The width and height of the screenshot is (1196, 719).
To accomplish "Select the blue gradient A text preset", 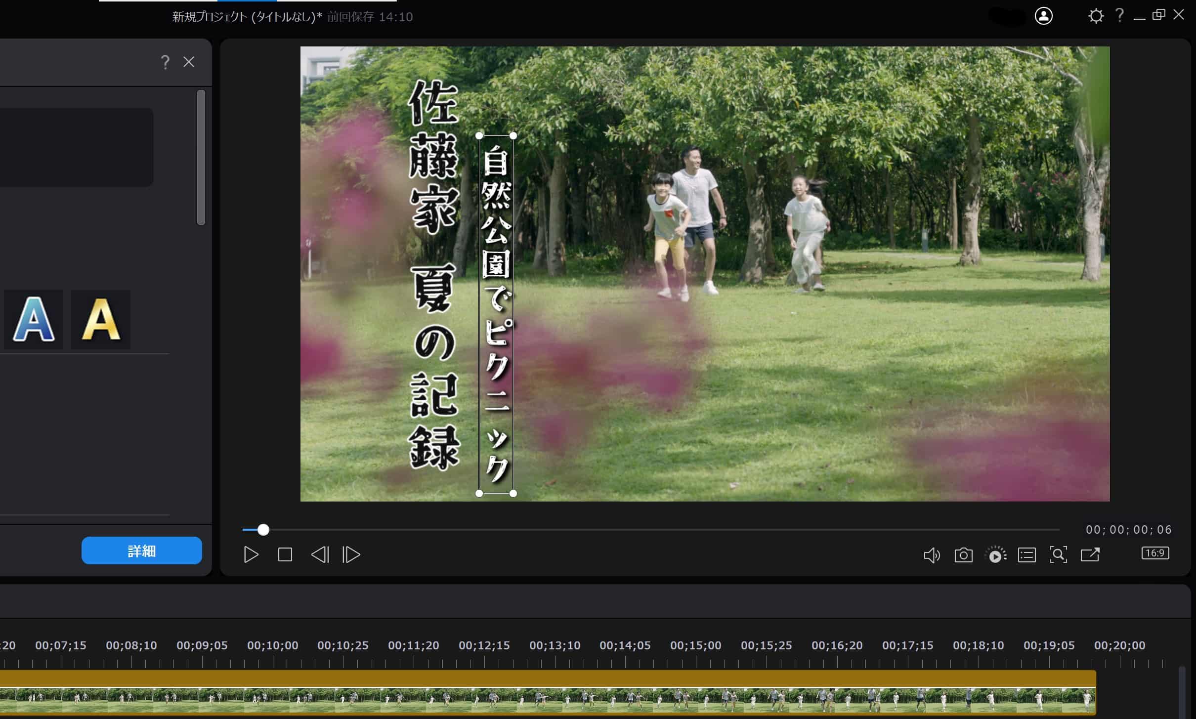I will coord(34,319).
